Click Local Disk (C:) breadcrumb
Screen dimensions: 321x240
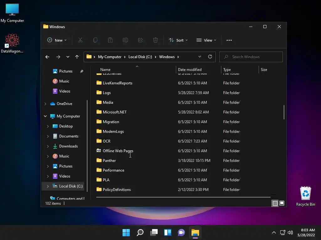140,57
